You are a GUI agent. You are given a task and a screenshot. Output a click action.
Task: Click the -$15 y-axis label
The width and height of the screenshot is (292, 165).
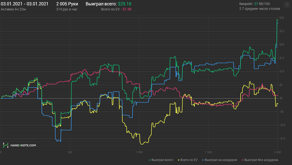pyautogui.click(x=282, y=138)
